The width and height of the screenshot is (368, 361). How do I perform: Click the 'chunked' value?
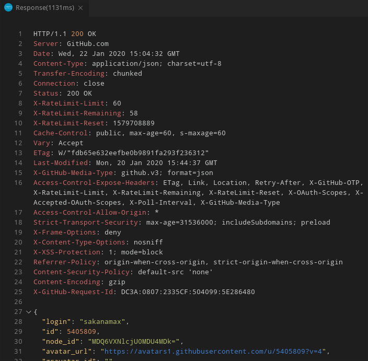[x=128, y=74]
